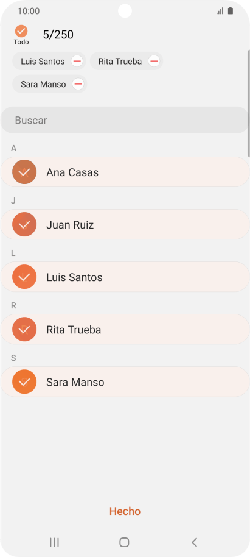This screenshot has width=250, height=557.
Task: Uncheck Juan Ruiz contact checkmark
Action: pyautogui.click(x=24, y=224)
